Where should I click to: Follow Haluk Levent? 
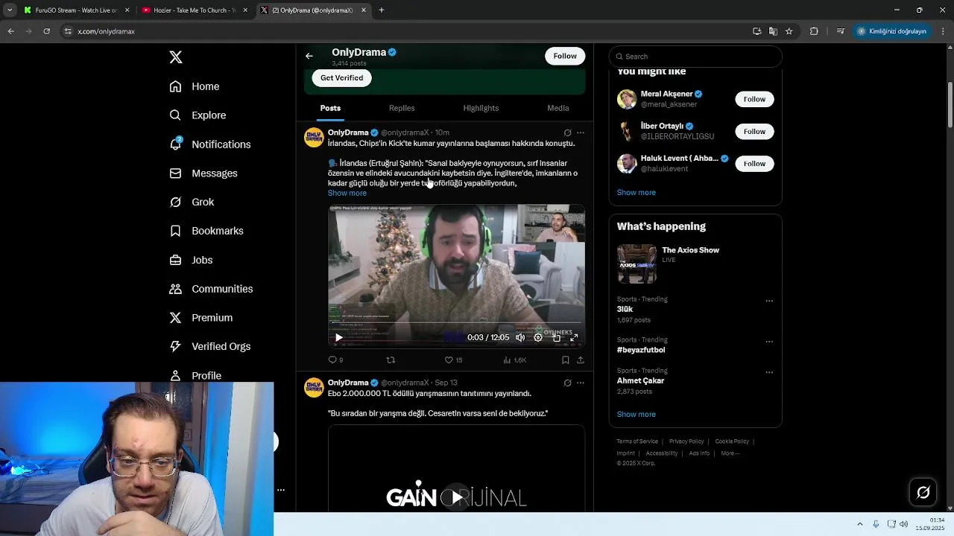tap(754, 164)
